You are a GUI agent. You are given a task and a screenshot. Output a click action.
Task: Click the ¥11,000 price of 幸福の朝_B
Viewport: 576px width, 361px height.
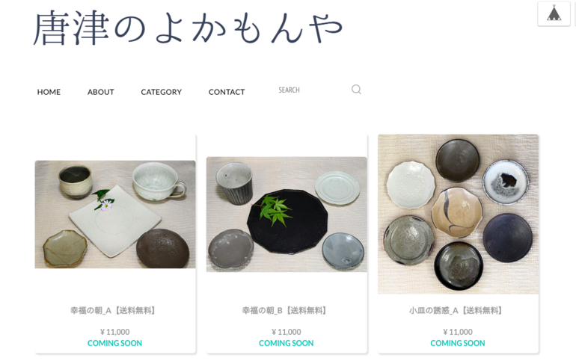287,332
